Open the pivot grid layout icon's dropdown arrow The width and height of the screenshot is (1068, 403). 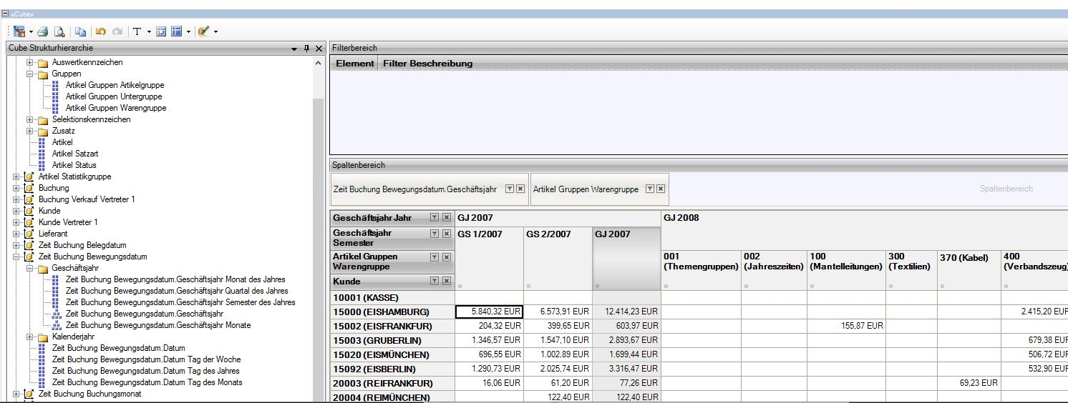pos(31,31)
